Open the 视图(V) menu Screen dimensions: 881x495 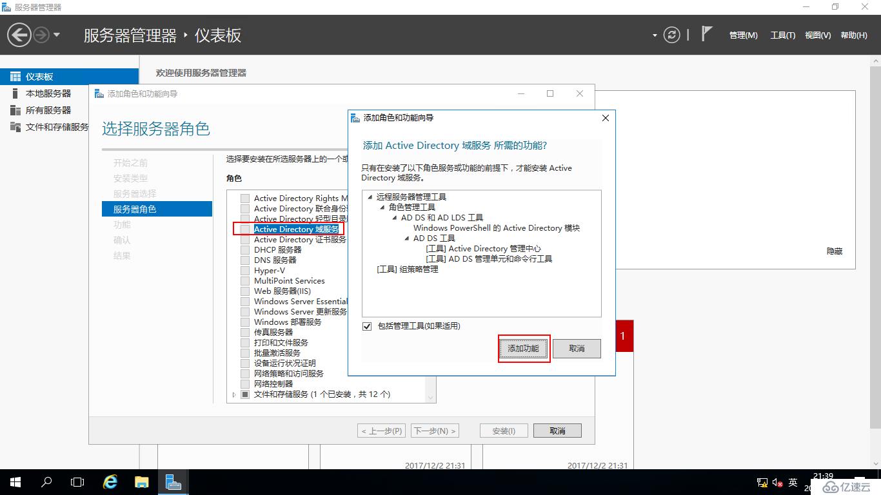pyautogui.click(x=818, y=35)
